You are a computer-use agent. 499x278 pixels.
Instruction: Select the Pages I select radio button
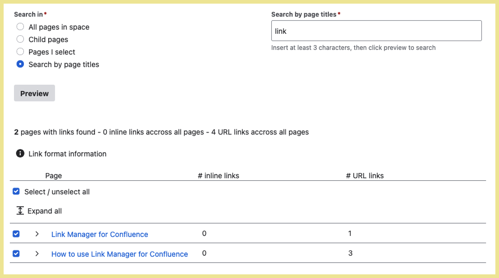[20, 51]
